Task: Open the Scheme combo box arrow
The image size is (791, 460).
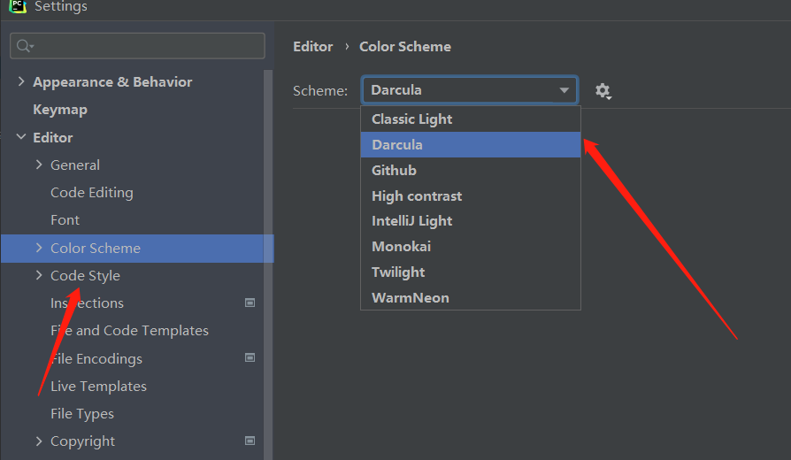Action: tap(564, 90)
